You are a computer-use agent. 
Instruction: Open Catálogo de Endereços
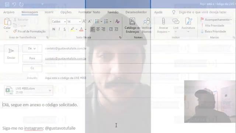coord(132,25)
